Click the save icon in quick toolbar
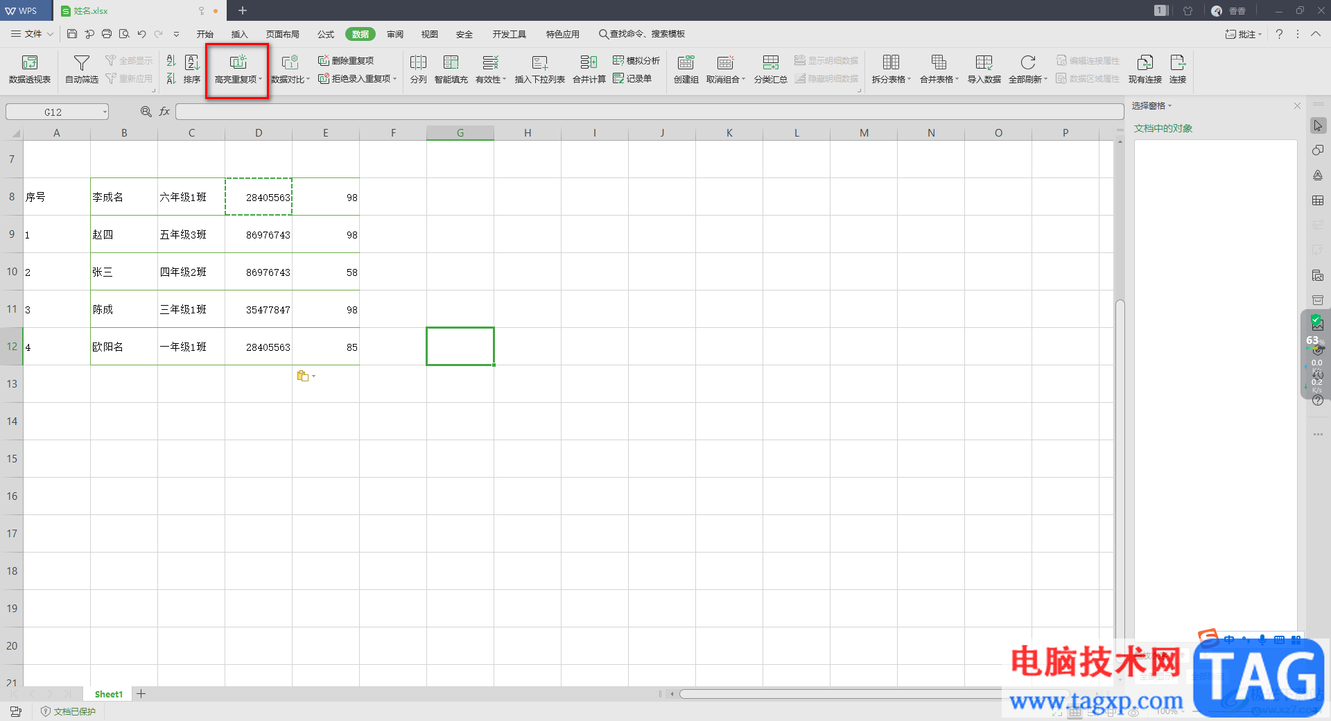Image resolution: width=1331 pixels, height=721 pixels. coord(72,34)
